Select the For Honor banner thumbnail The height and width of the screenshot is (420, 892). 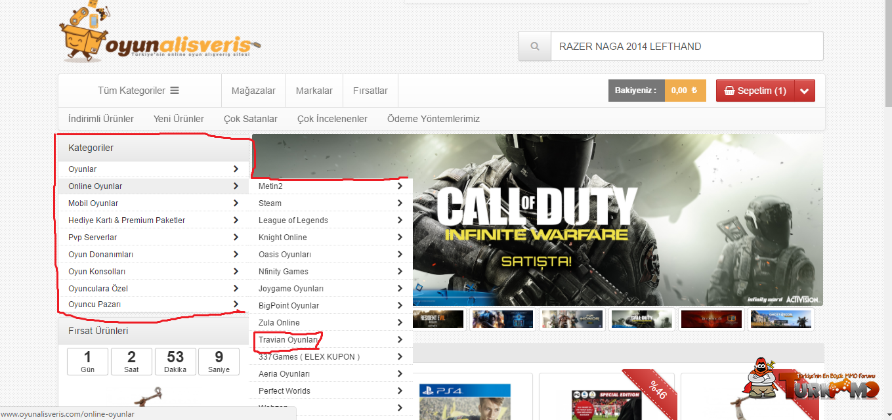pyautogui.click(x=572, y=319)
